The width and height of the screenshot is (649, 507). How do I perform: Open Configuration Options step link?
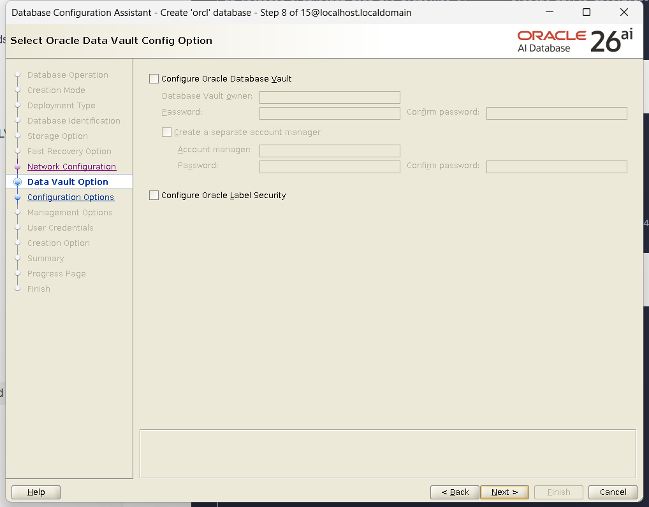coord(71,197)
